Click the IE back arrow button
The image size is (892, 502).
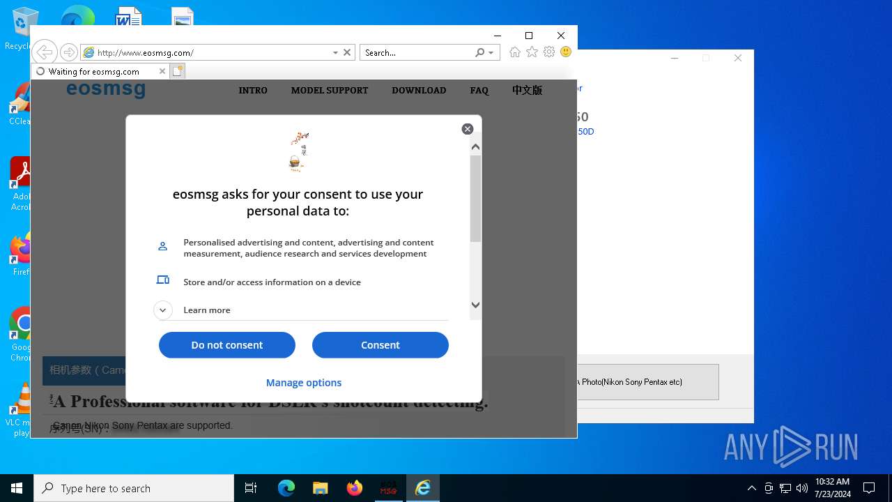pyautogui.click(x=44, y=52)
